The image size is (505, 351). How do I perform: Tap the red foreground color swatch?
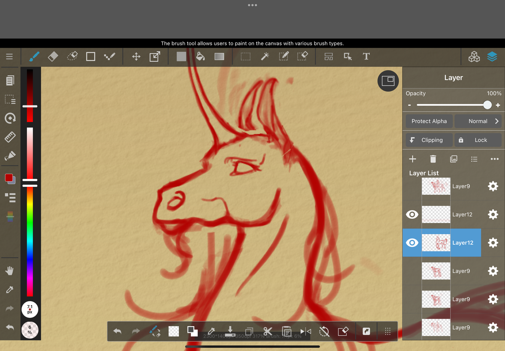click(9, 178)
